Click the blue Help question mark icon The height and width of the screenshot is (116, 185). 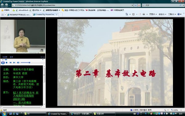tap(179, 14)
